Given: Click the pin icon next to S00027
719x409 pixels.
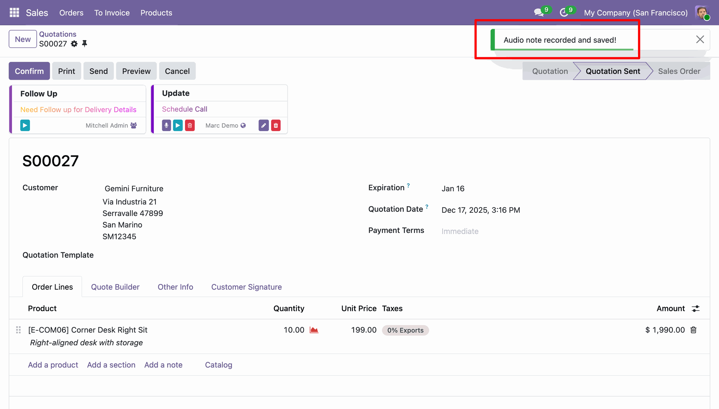Looking at the screenshot, I should (85, 44).
